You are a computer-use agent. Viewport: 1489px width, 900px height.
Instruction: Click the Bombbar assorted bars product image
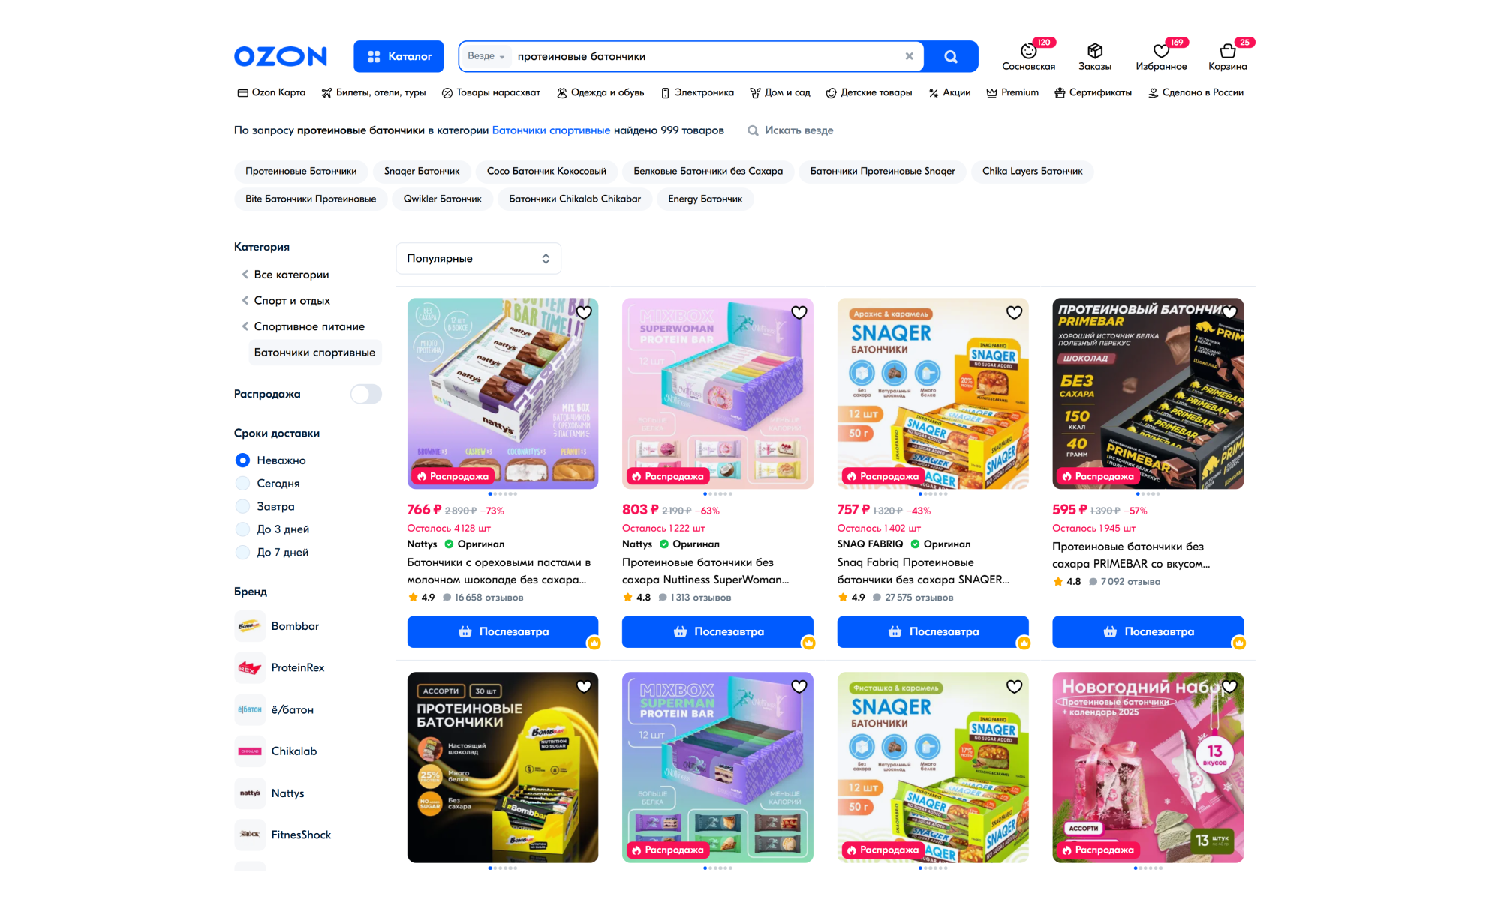coord(503,767)
